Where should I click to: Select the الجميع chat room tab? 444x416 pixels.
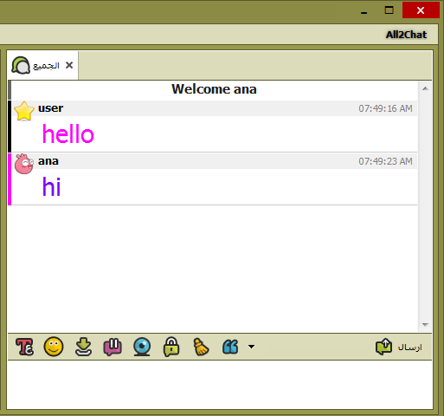(x=42, y=66)
